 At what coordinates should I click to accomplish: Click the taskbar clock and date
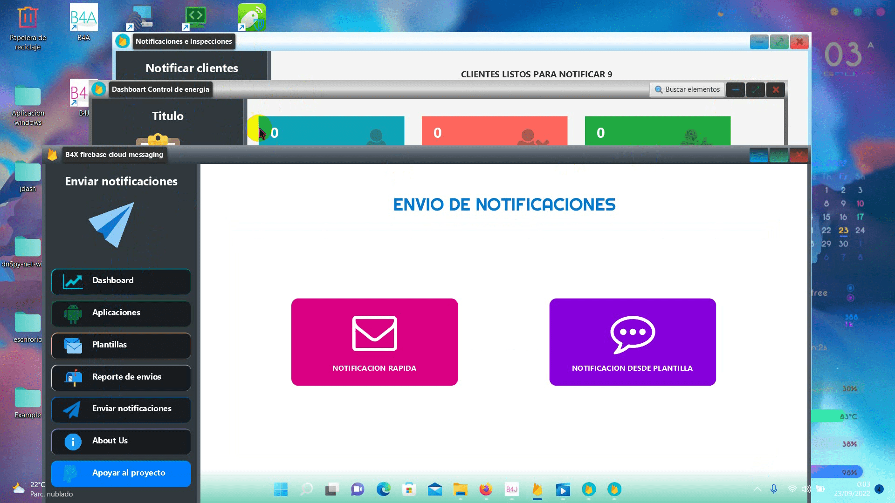[x=852, y=489]
